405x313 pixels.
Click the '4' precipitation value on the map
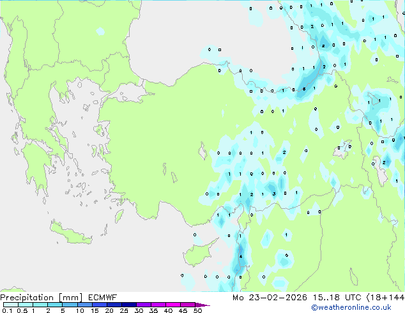point(241,256)
